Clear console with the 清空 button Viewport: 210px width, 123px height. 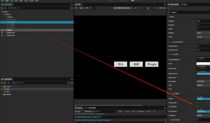[78, 111]
